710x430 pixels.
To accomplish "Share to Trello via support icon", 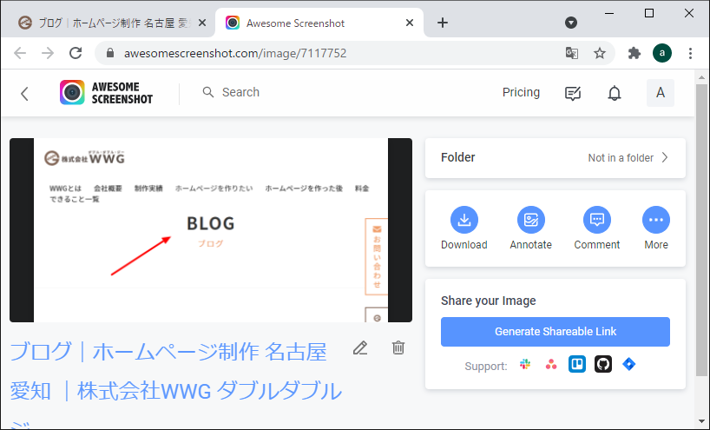I will pos(577,365).
